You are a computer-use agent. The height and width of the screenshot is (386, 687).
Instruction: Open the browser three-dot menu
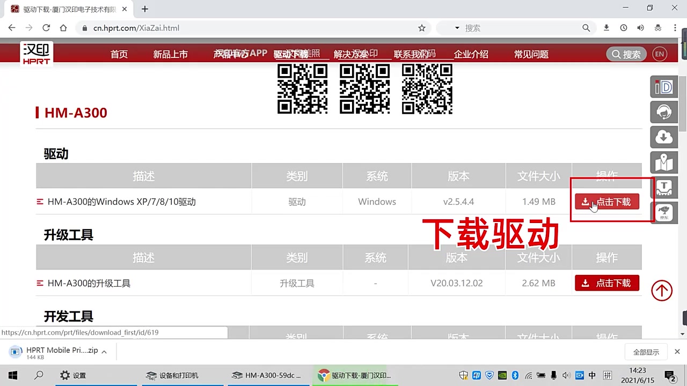click(676, 28)
